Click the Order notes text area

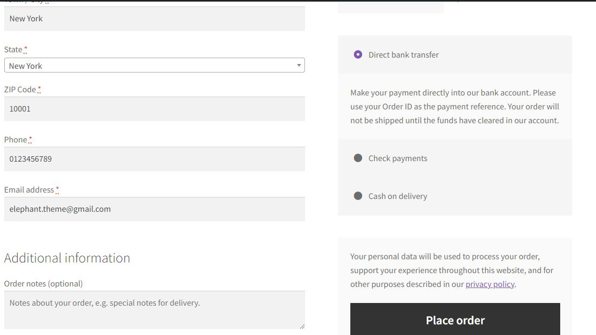pos(154,309)
